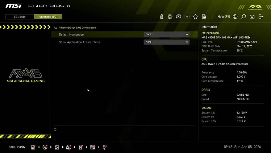Open the hardware monitor gauge icon
Viewport: 271px width, 153px height.
point(178,16)
